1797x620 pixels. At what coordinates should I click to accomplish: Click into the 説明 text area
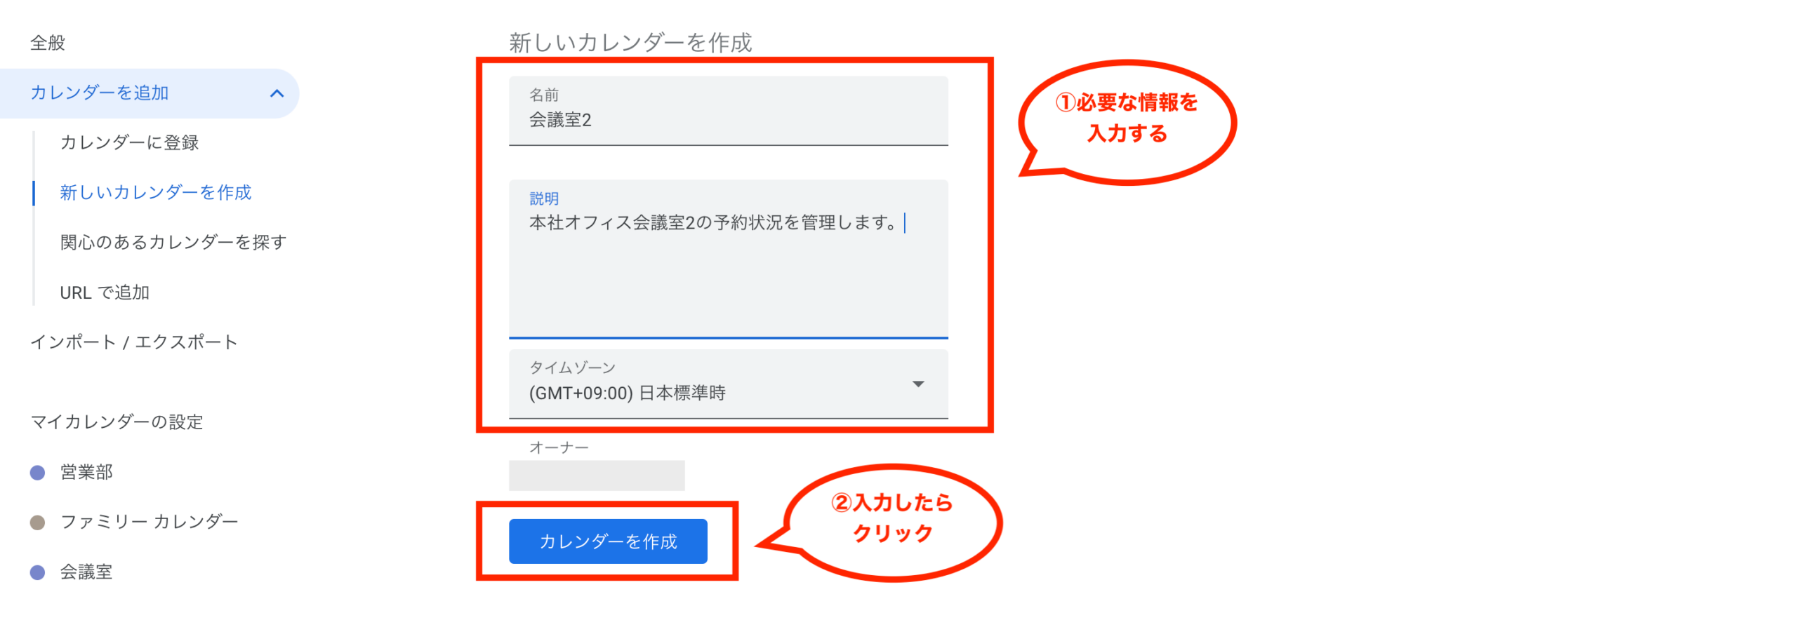point(728,259)
